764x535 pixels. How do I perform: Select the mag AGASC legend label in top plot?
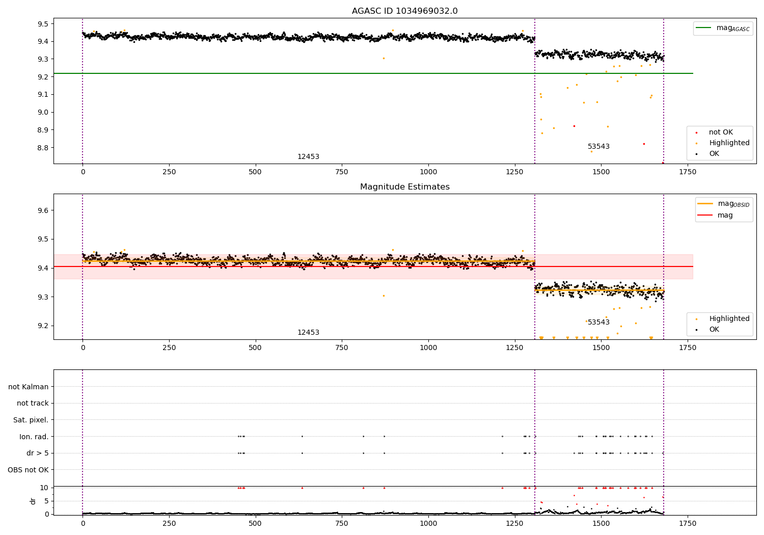coord(733,28)
